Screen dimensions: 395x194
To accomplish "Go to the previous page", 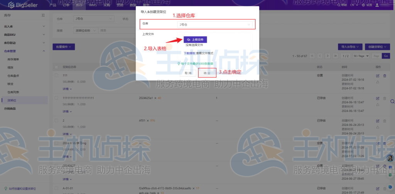I will tap(320, 56).
